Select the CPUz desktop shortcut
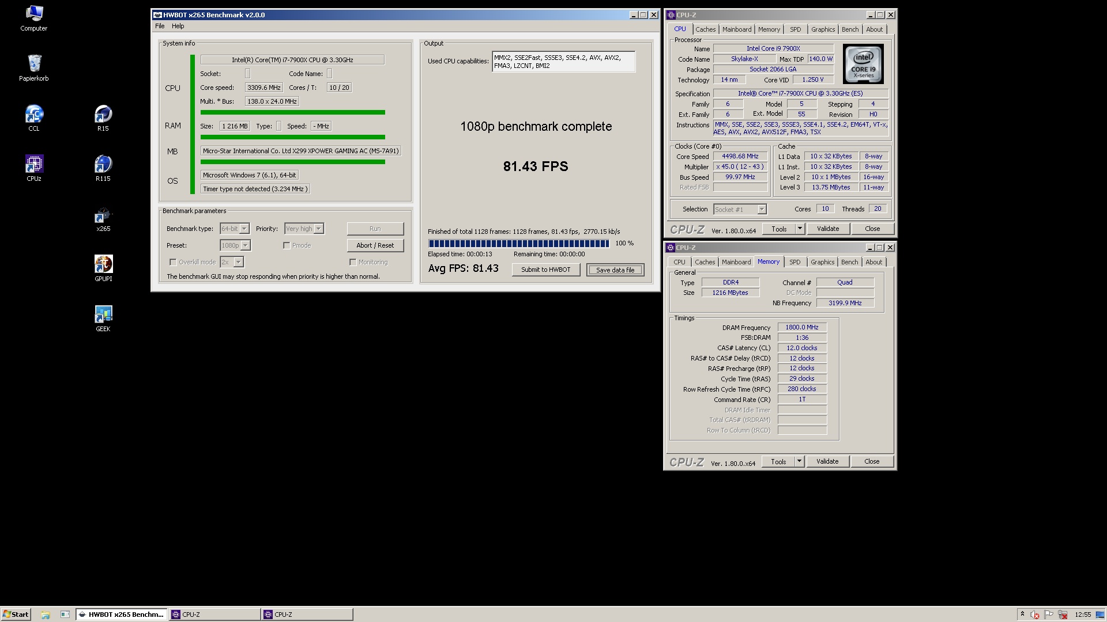The image size is (1107, 622). [x=33, y=168]
